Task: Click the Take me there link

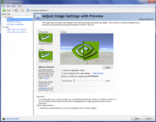Action: click(98, 73)
